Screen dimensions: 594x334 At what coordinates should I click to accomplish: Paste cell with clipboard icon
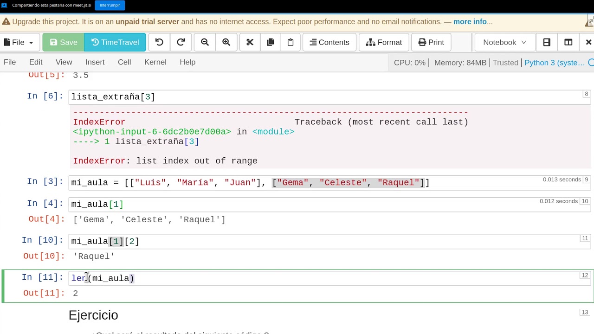pyautogui.click(x=291, y=42)
